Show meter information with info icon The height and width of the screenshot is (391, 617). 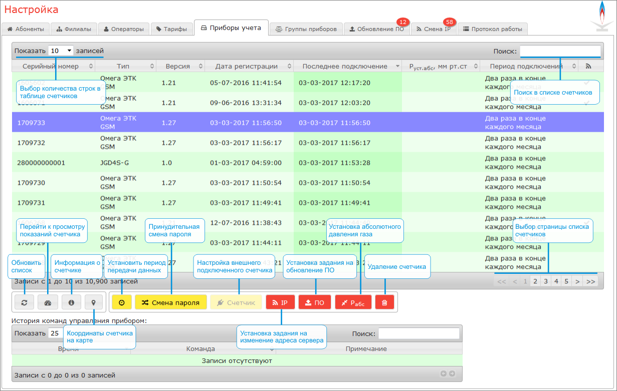[71, 302]
